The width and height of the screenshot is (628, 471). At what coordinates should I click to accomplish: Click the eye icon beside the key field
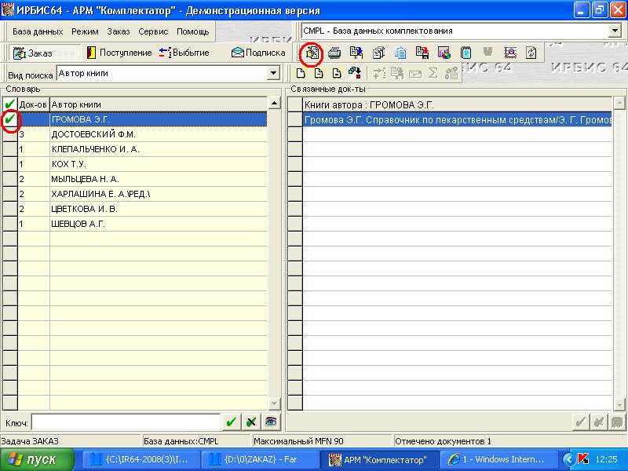[x=271, y=422]
